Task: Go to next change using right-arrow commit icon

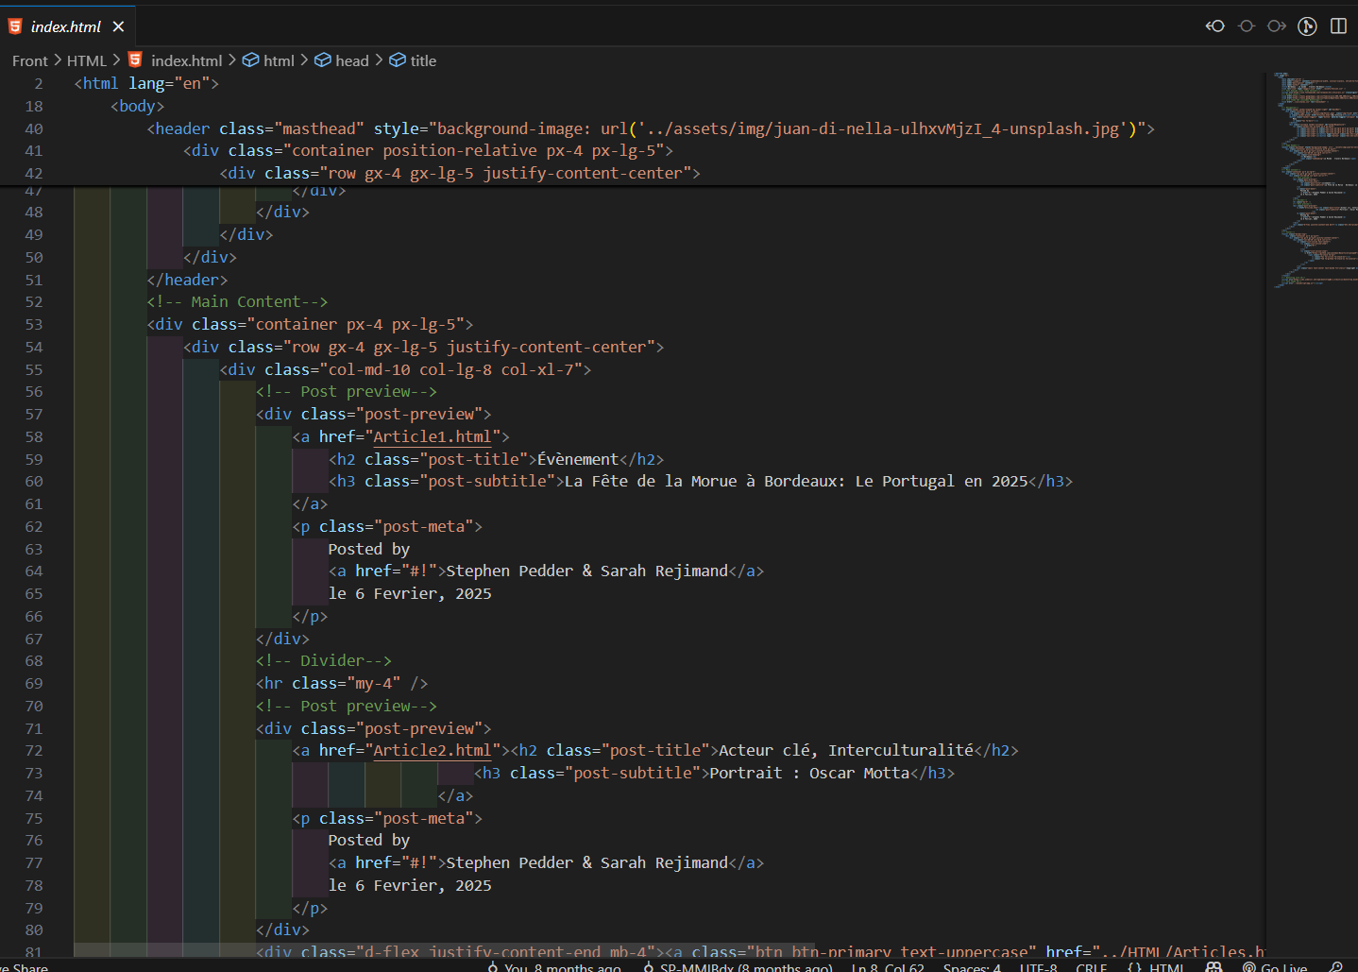Action: [x=1277, y=26]
